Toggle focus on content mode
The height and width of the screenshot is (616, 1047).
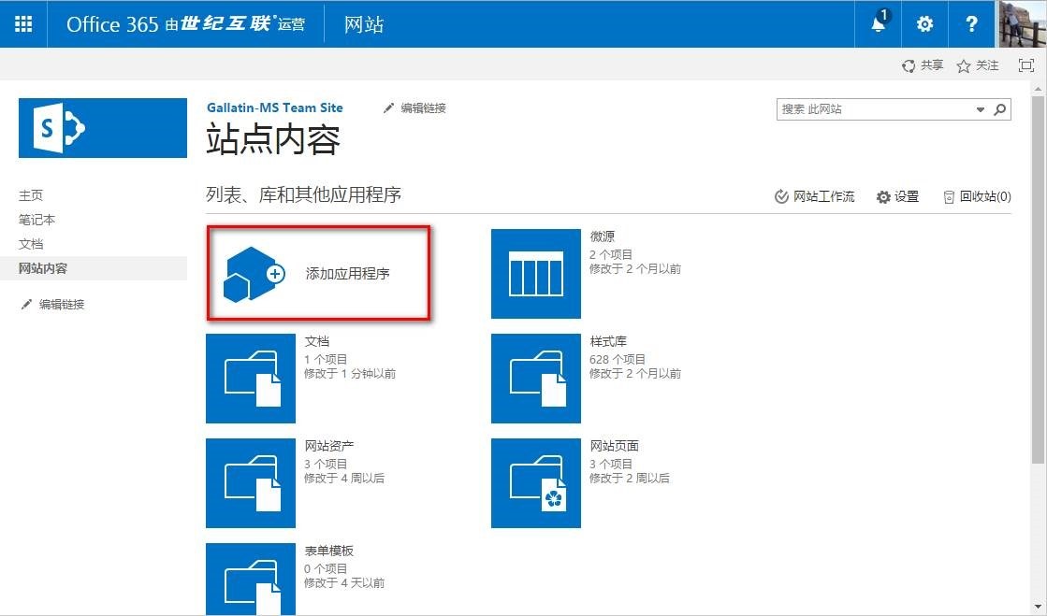pyautogui.click(x=1026, y=65)
